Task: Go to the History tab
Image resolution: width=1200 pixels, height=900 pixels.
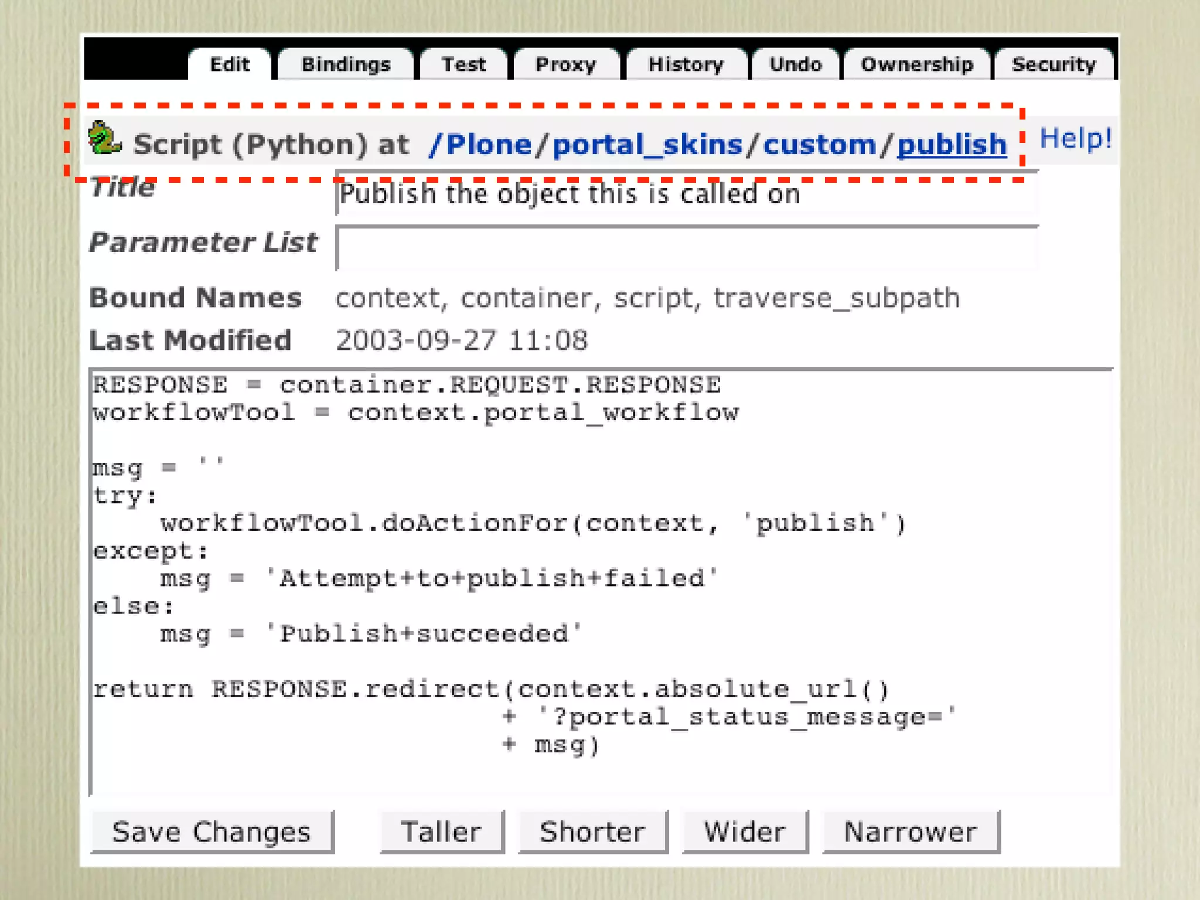Action: click(686, 64)
